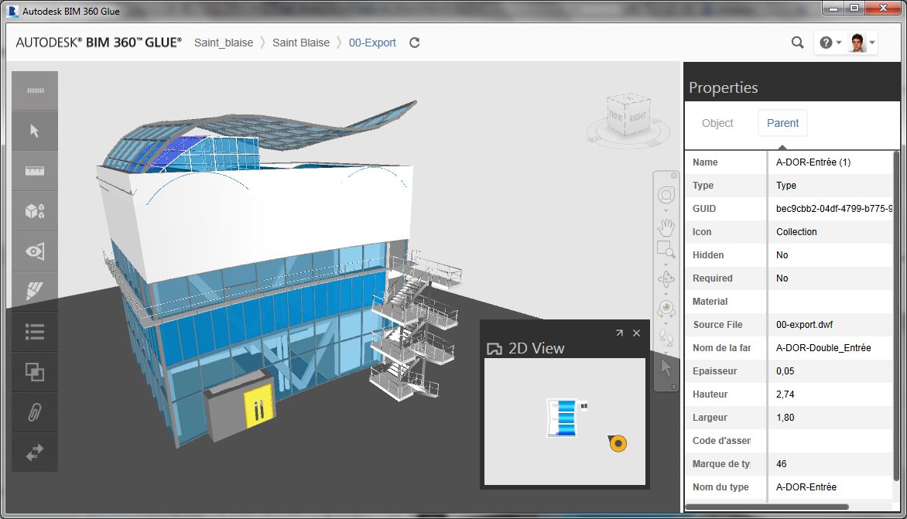The height and width of the screenshot is (519, 907).
Task: Switch to the Object properties tab
Action: [717, 123]
